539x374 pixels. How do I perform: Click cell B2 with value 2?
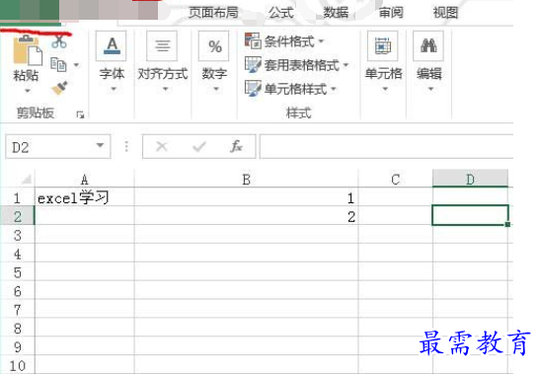246,216
